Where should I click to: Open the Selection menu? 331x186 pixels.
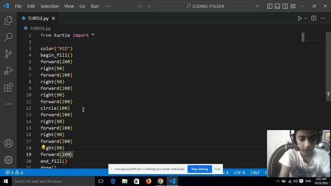pyautogui.click(x=50, y=6)
